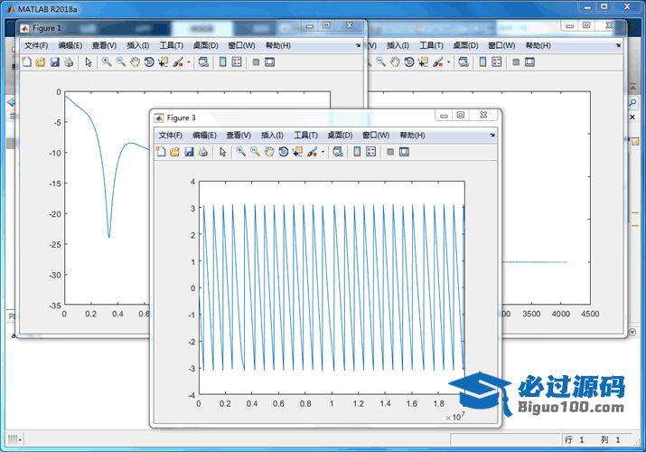Insert Legend icon in Figure 3 toolbar
646x452 pixels.
coord(371,152)
